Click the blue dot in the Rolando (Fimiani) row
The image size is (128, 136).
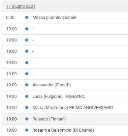point(27,119)
